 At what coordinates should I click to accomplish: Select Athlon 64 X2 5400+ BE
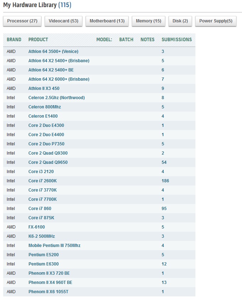(x=51, y=70)
